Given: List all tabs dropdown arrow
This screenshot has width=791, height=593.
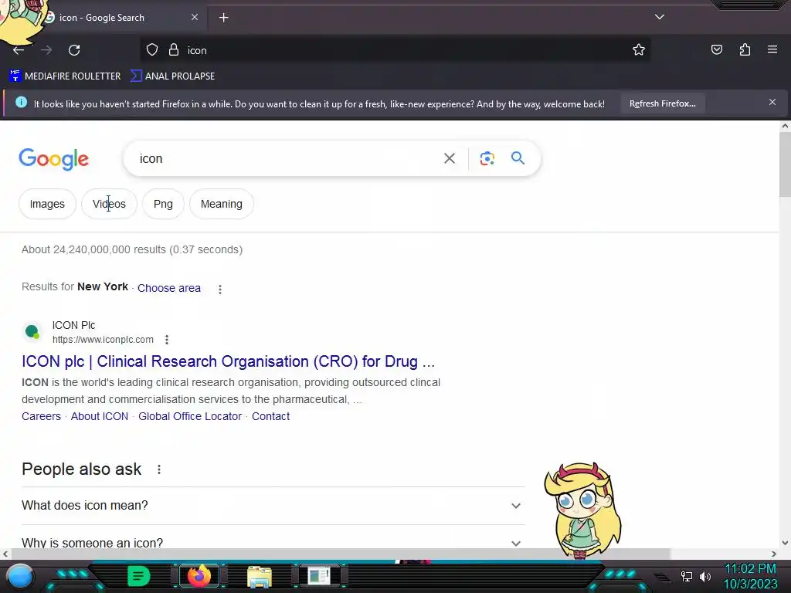Looking at the screenshot, I should (x=660, y=17).
